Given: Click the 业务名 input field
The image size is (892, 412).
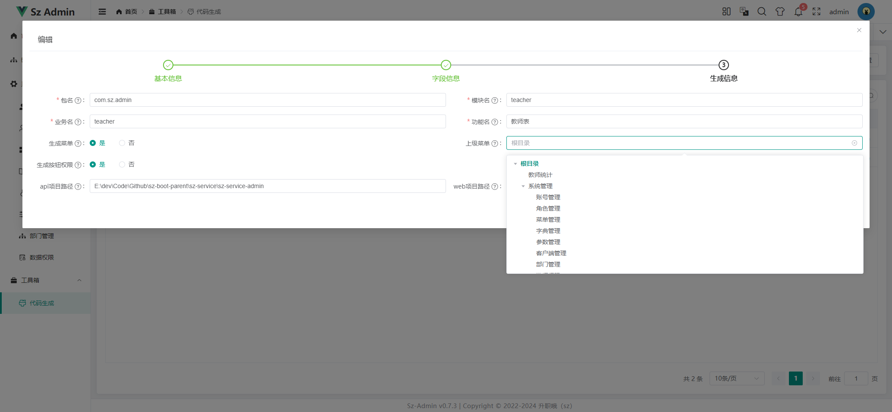Looking at the screenshot, I should click(x=268, y=121).
